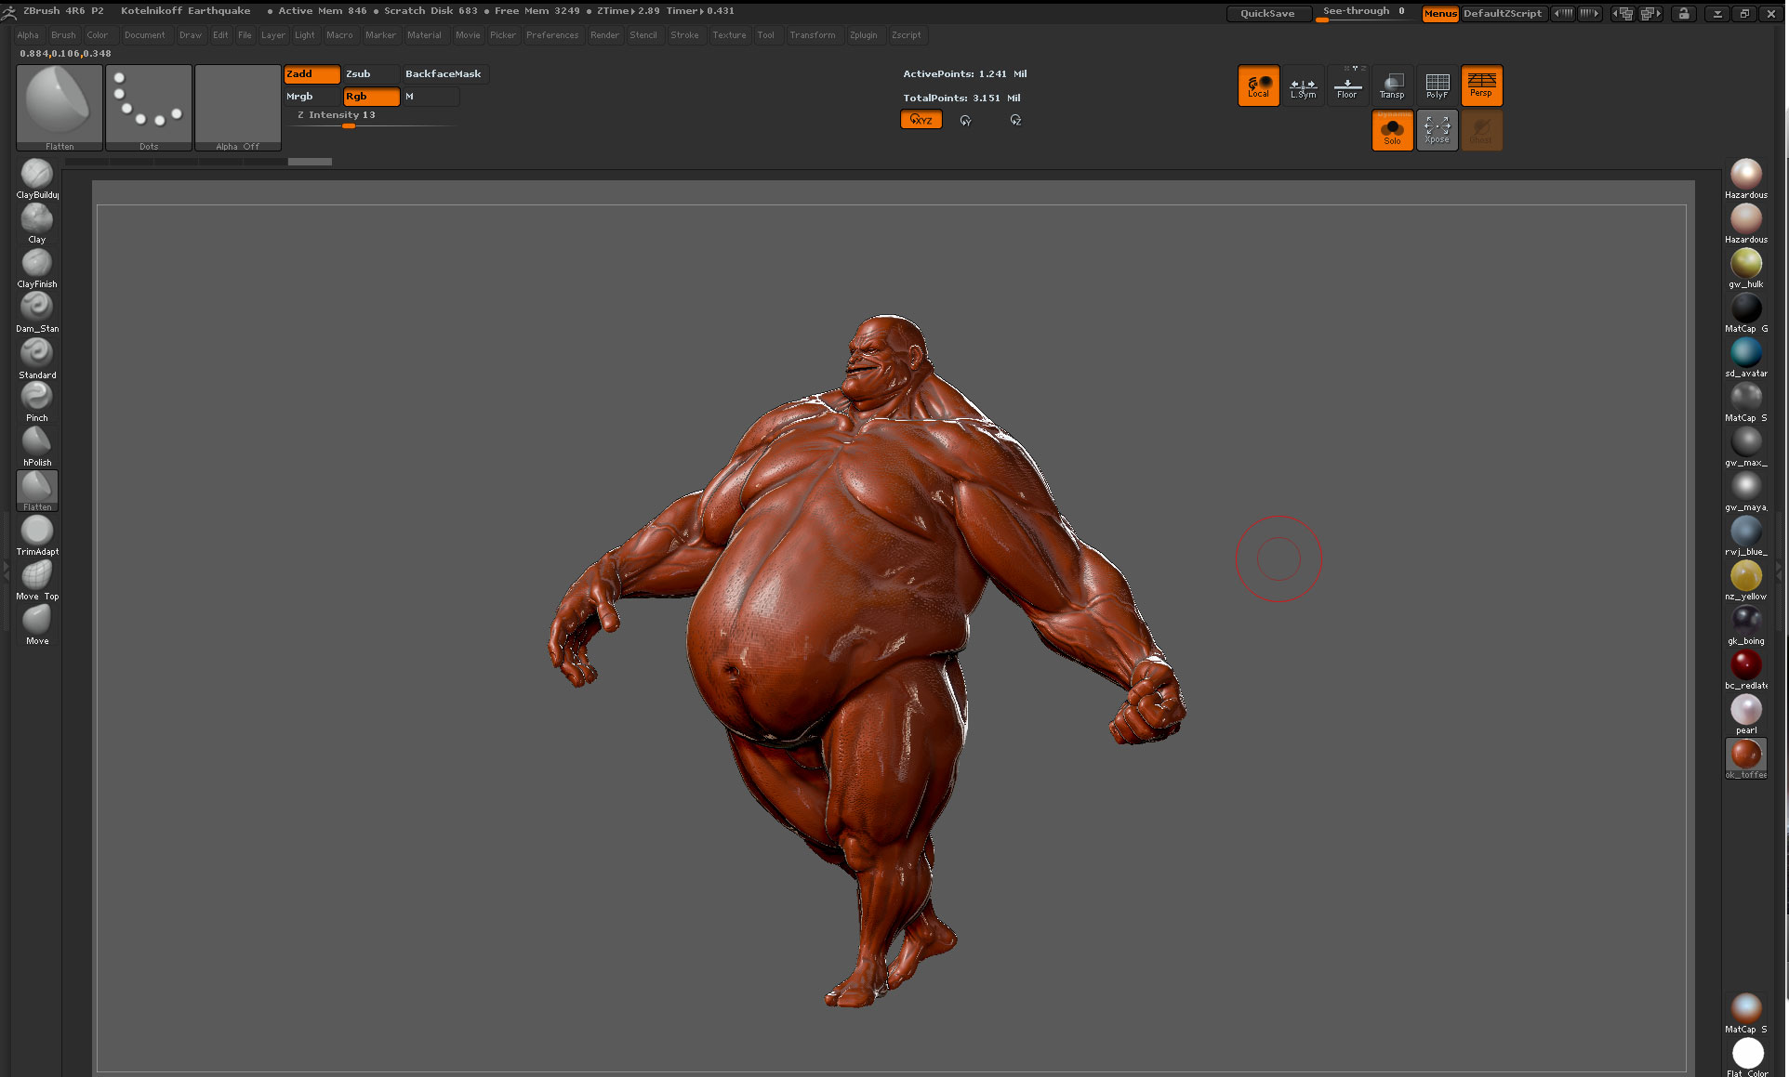Choose the hPolish brush
Viewport: 1789px width, 1077px height.
pos(36,441)
